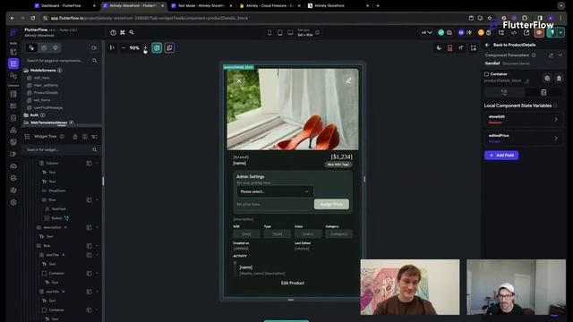
Task: Toggle the teal canvas view button
Action: click(157, 47)
